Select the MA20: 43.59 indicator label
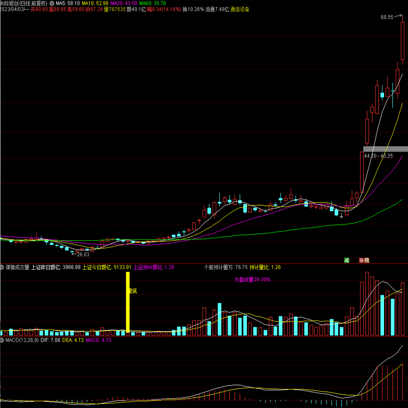The image size is (408, 408). point(124,3)
